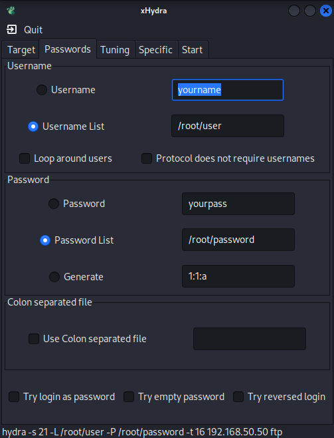The width and height of the screenshot is (334, 438).
Task: Enable Loop around users checkbox
Action: coord(25,158)
